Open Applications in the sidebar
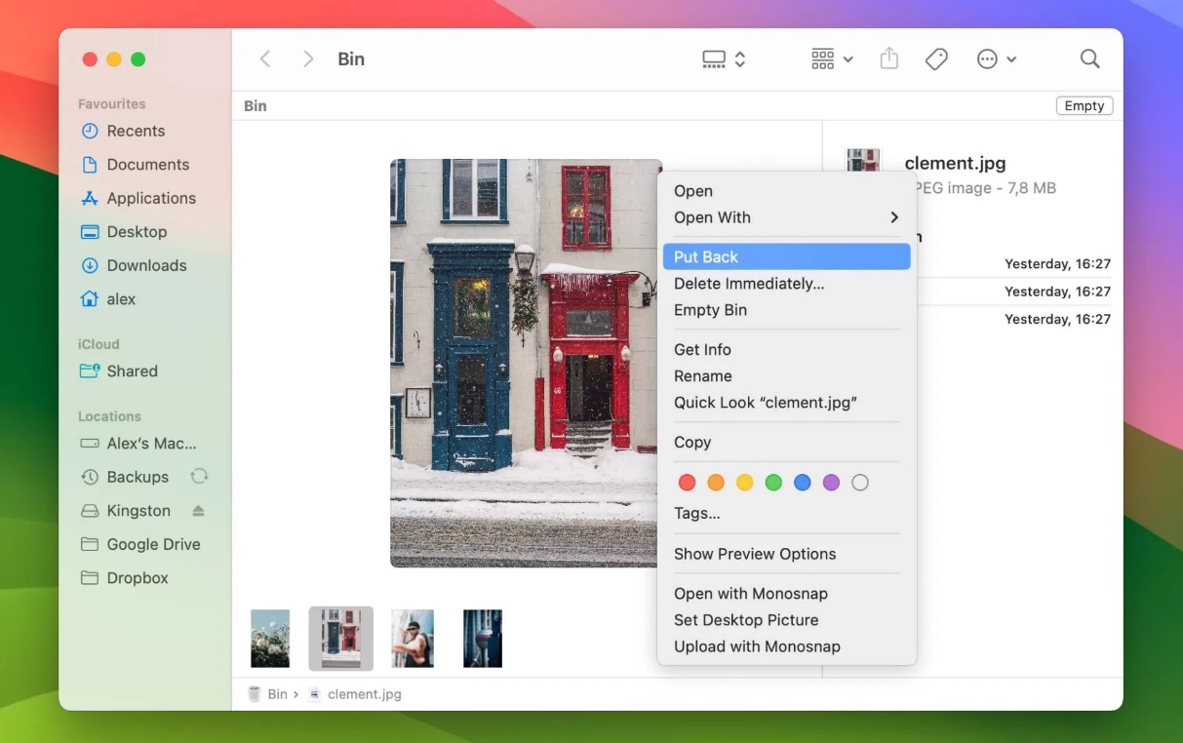 151,198
